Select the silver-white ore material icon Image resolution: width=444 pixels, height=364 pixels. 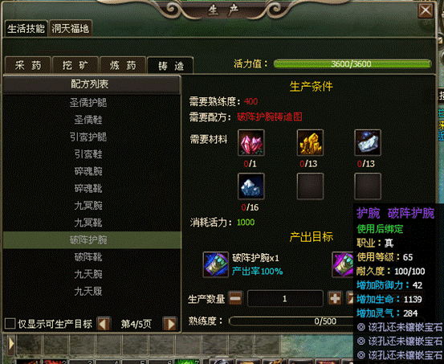[368, 142]
